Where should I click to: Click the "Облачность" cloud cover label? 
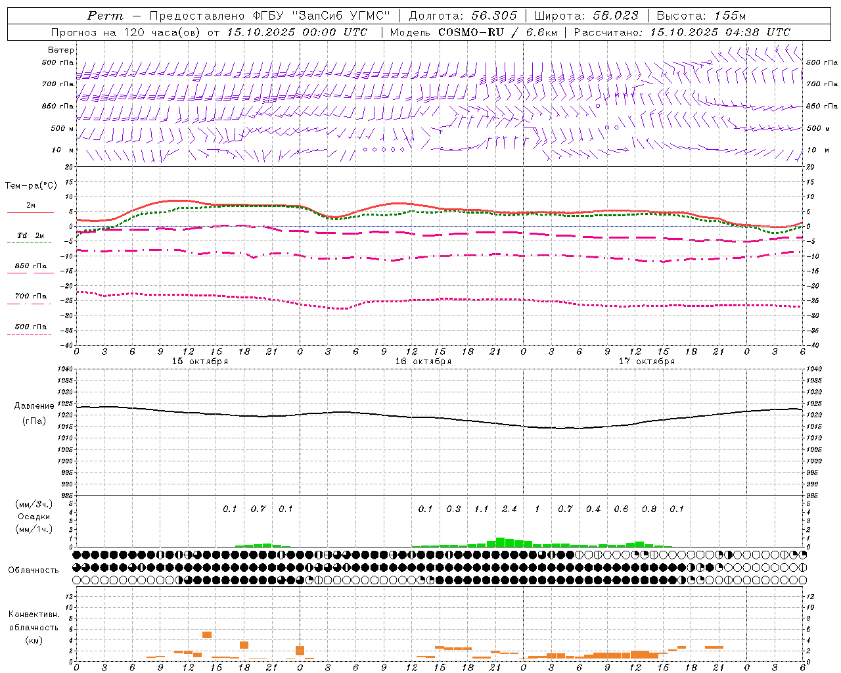34,570
